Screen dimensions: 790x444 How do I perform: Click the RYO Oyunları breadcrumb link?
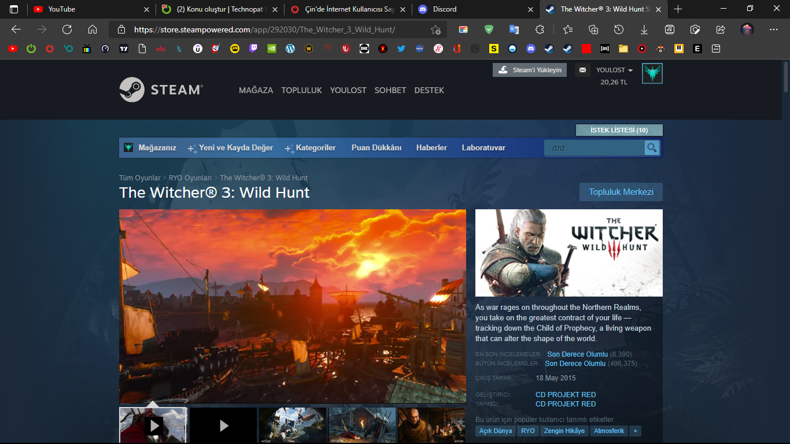pyautogui.click(x=190, y=178)
